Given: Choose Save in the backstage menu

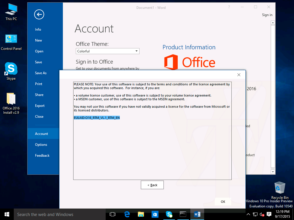Looking at the screenshot, I should [38, 62].
